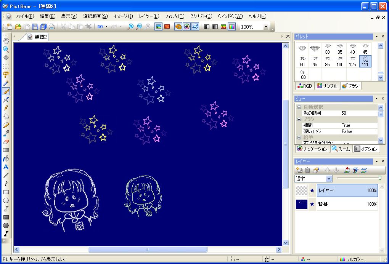This screenshot has height=264, width=389.
Task: Switch to the サンプル palette tab
Action: tap(327, 86)
